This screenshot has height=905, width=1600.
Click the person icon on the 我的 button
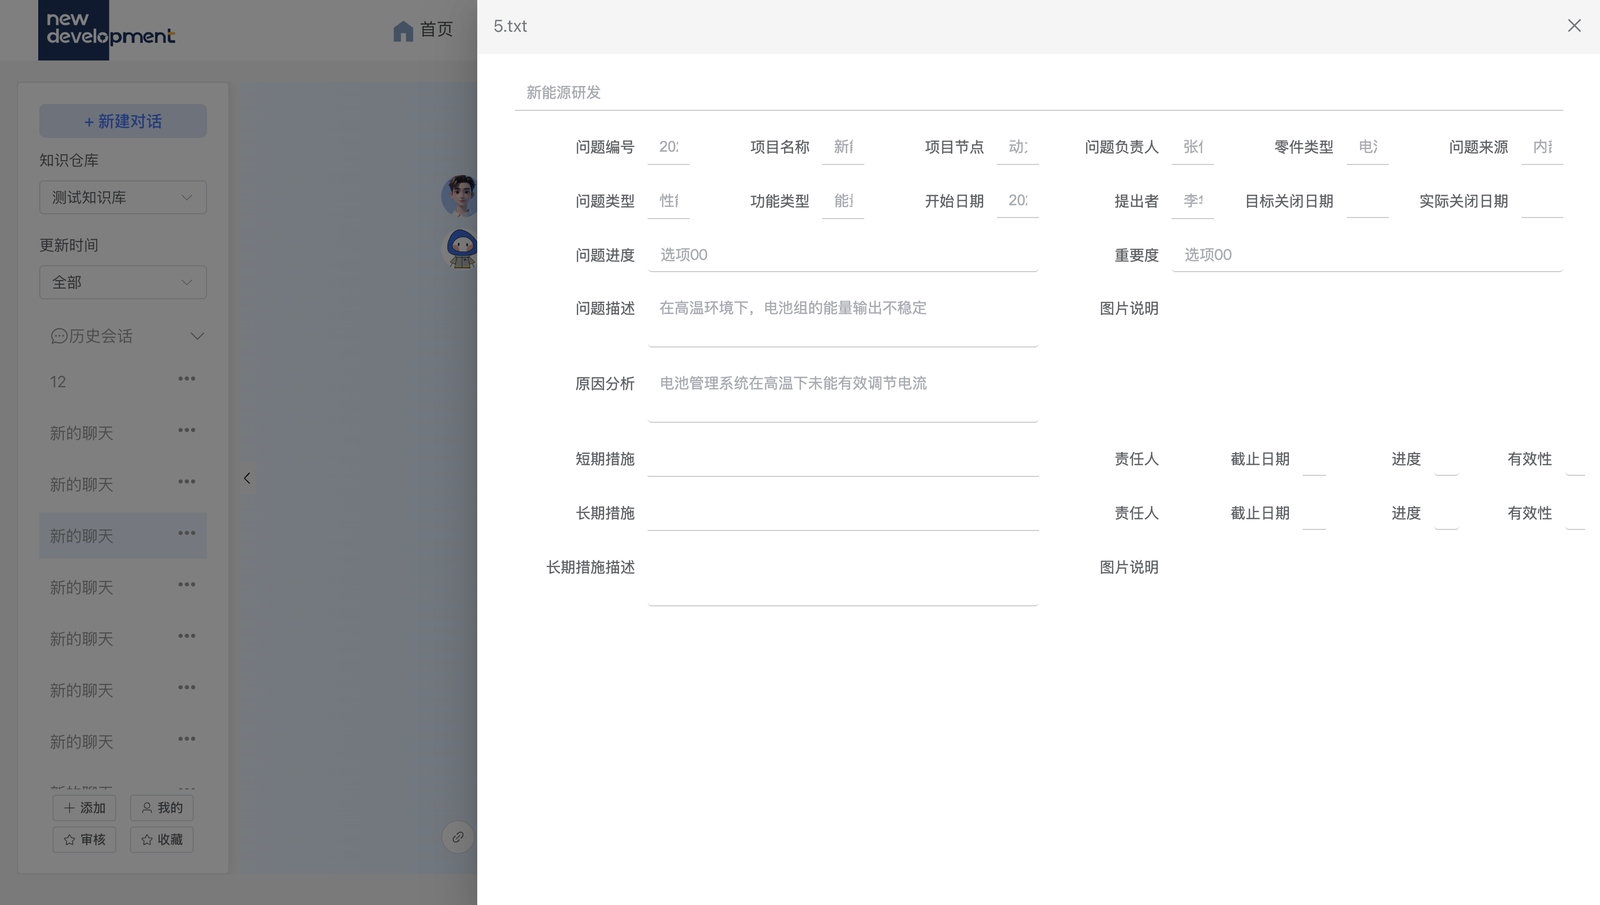(x=147, y=807)
